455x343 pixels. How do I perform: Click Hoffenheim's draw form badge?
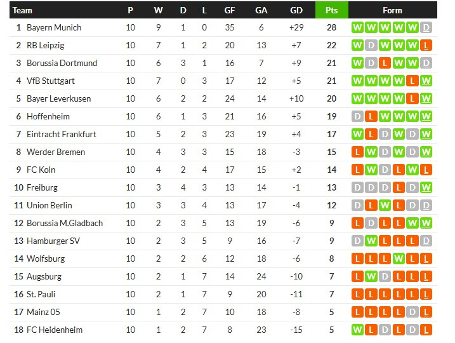coord(357,116)
